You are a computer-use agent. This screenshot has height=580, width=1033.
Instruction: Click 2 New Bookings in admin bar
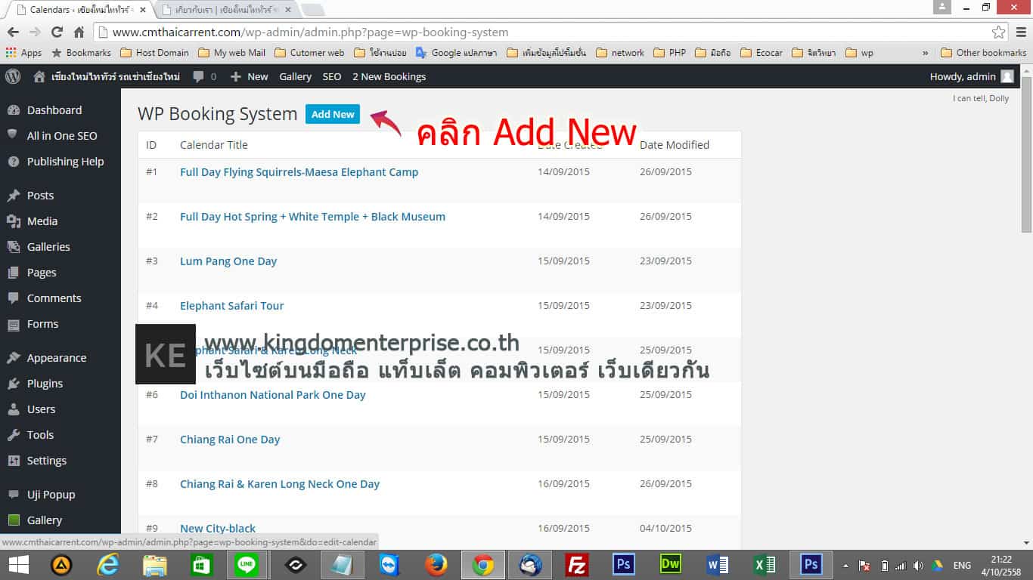389,76
